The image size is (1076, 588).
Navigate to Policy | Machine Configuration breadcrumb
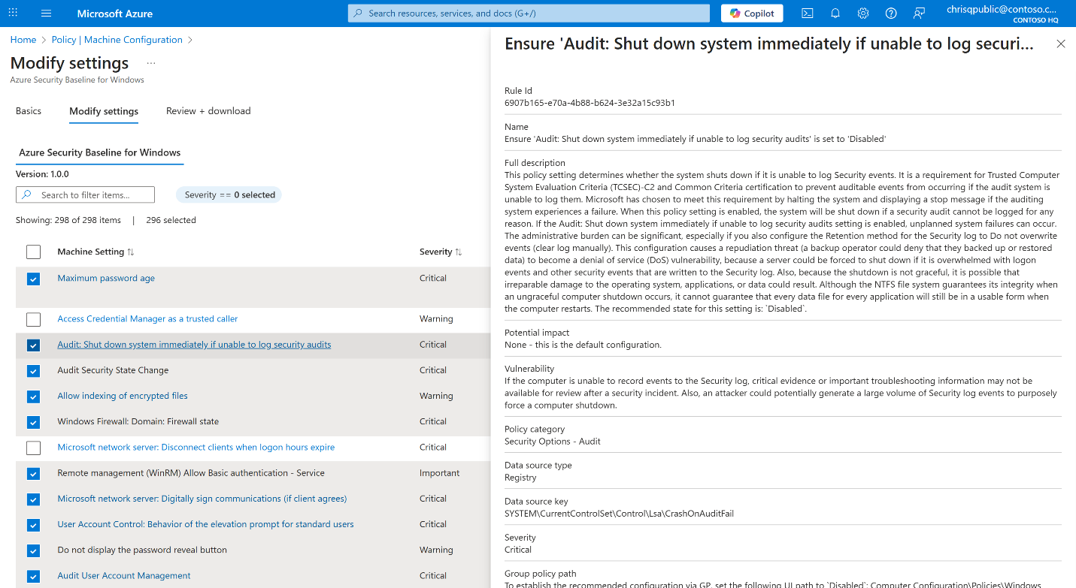coord(117,40)
